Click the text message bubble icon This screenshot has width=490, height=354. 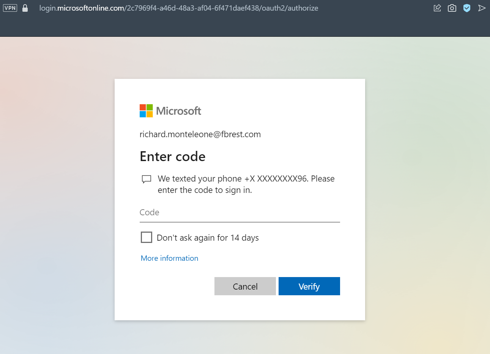(x=147, y=179)
